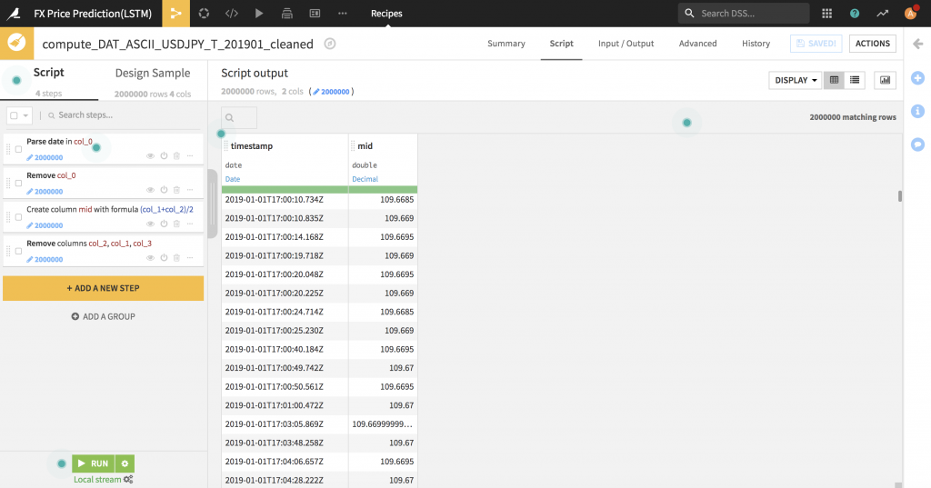Viewport: 931px width, 488px height.
Task: Open timestamp column header menu
Action: click(252, 146)
